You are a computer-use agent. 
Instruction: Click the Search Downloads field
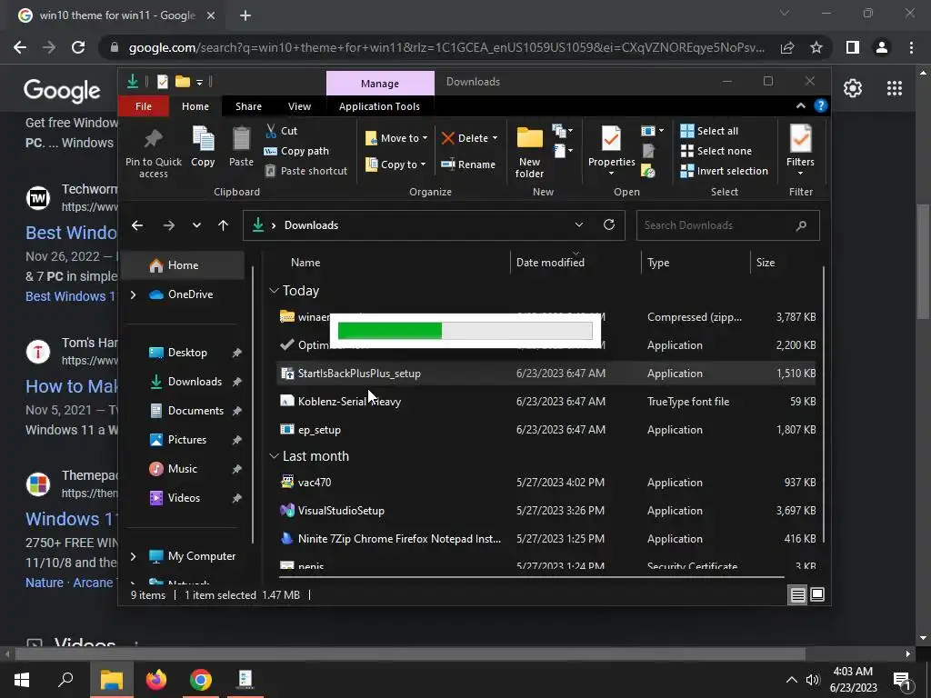tap(728, 225)
